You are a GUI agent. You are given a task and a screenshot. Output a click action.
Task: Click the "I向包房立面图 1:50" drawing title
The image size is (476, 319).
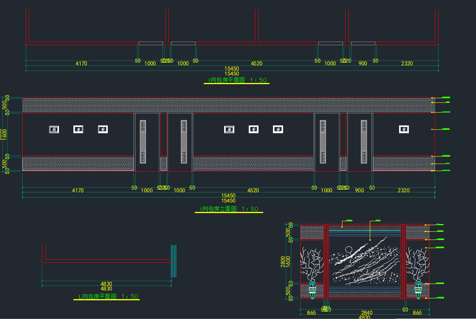point(229,209)
